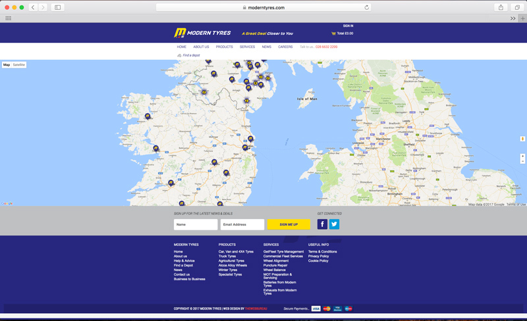Click the Visa Electron payment icon
This screenshot has width=527, height=321.
click(x=337, y=309)
